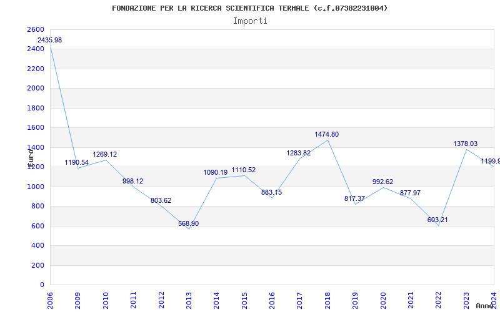Image resolution: width=500 pixels, height=312 pixels.
Task: Click the x-axis year 2010
Action: pos(106,300)
